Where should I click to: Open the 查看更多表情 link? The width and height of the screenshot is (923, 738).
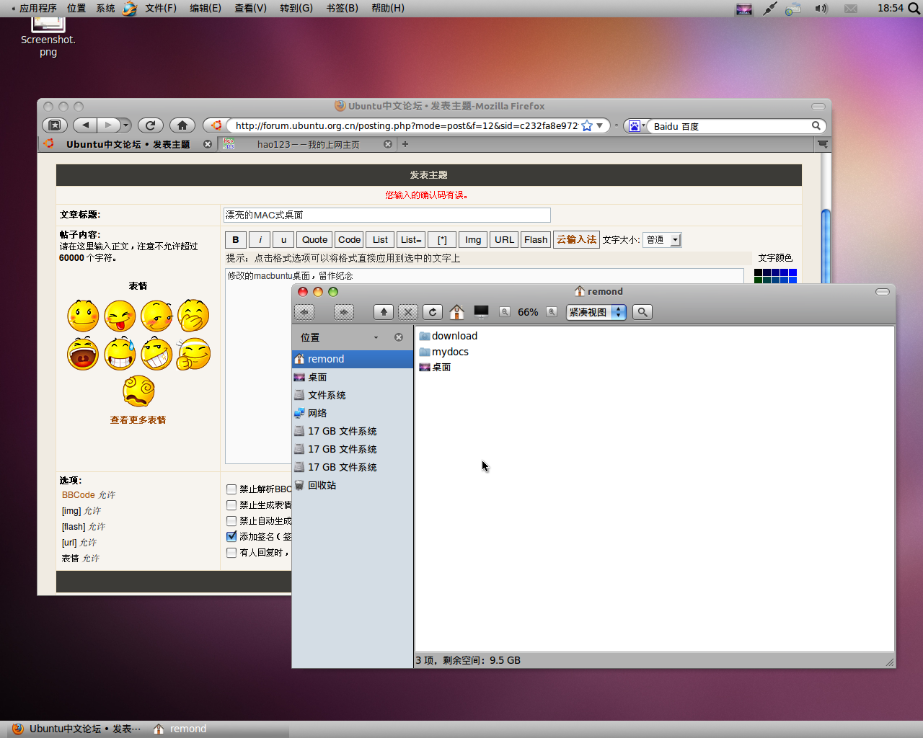(138, 420)
